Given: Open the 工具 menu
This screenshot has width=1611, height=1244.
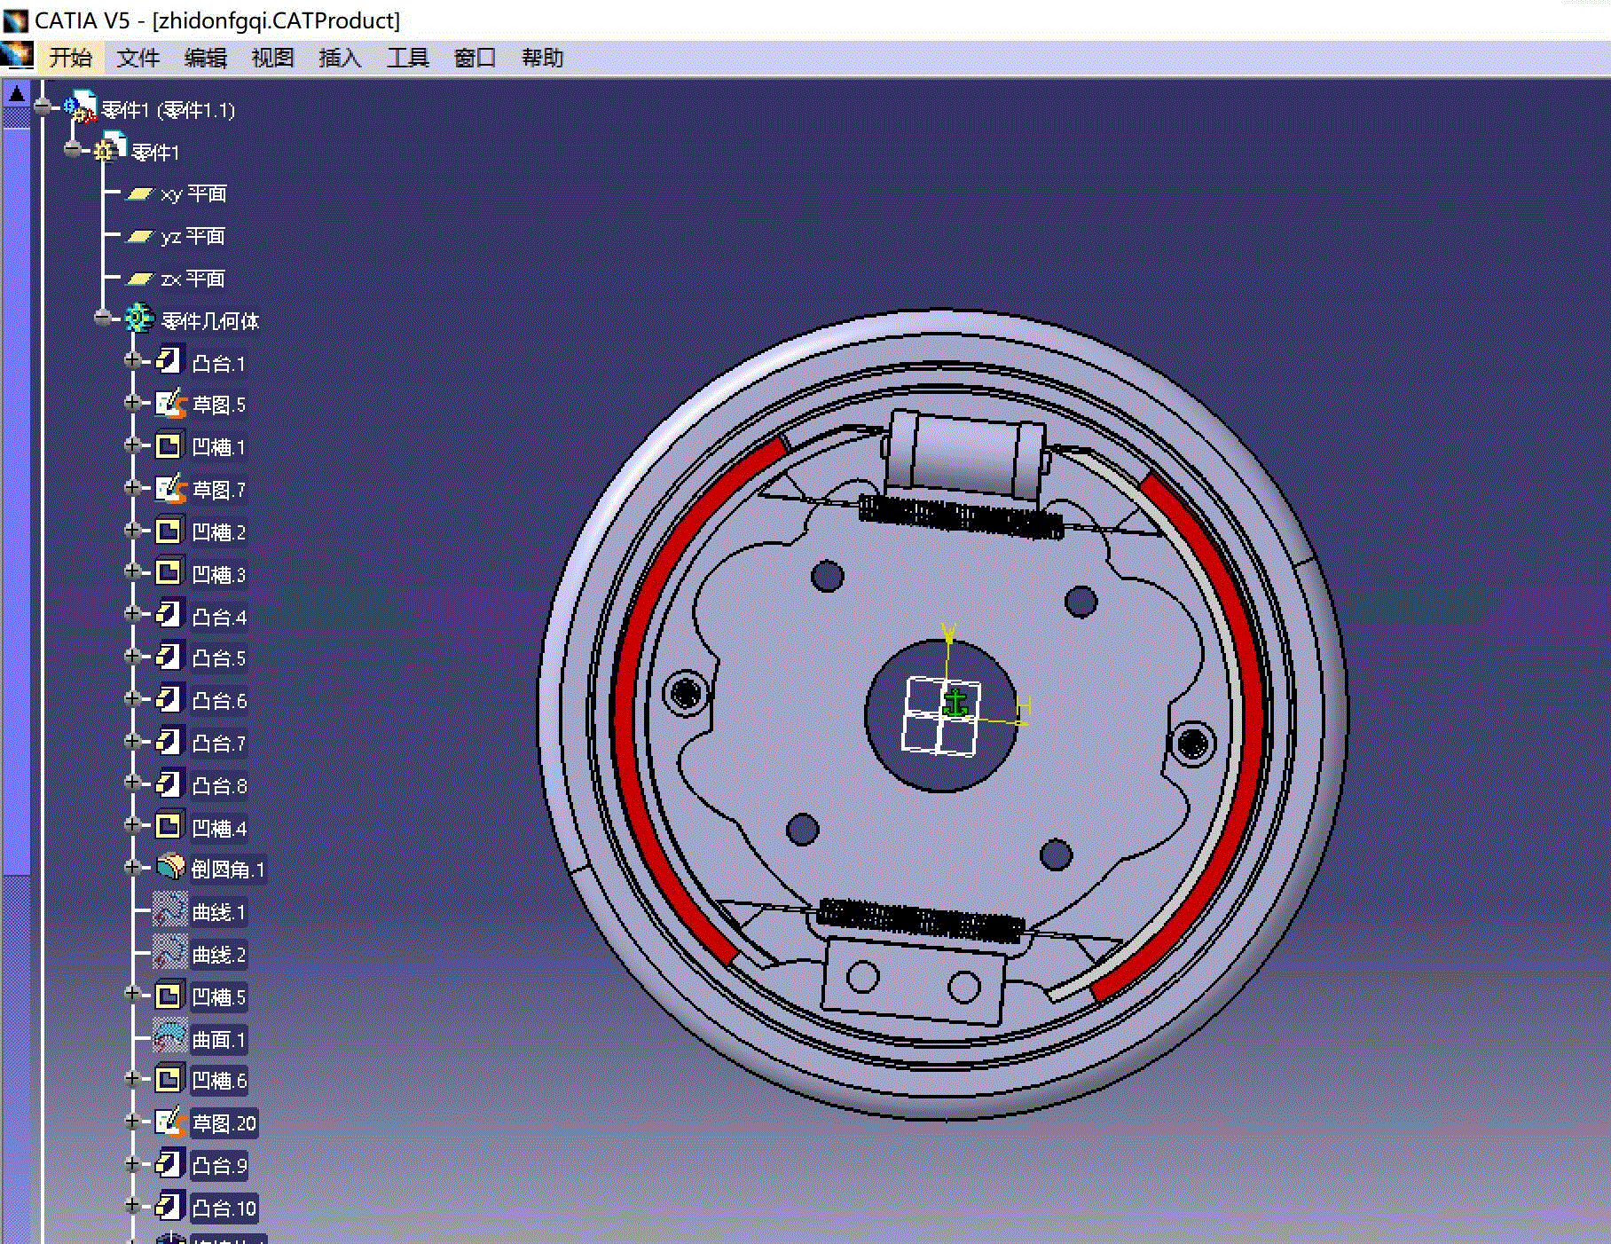Looking at the screenshot, I should pyautogui.click(x=408, y=58).
